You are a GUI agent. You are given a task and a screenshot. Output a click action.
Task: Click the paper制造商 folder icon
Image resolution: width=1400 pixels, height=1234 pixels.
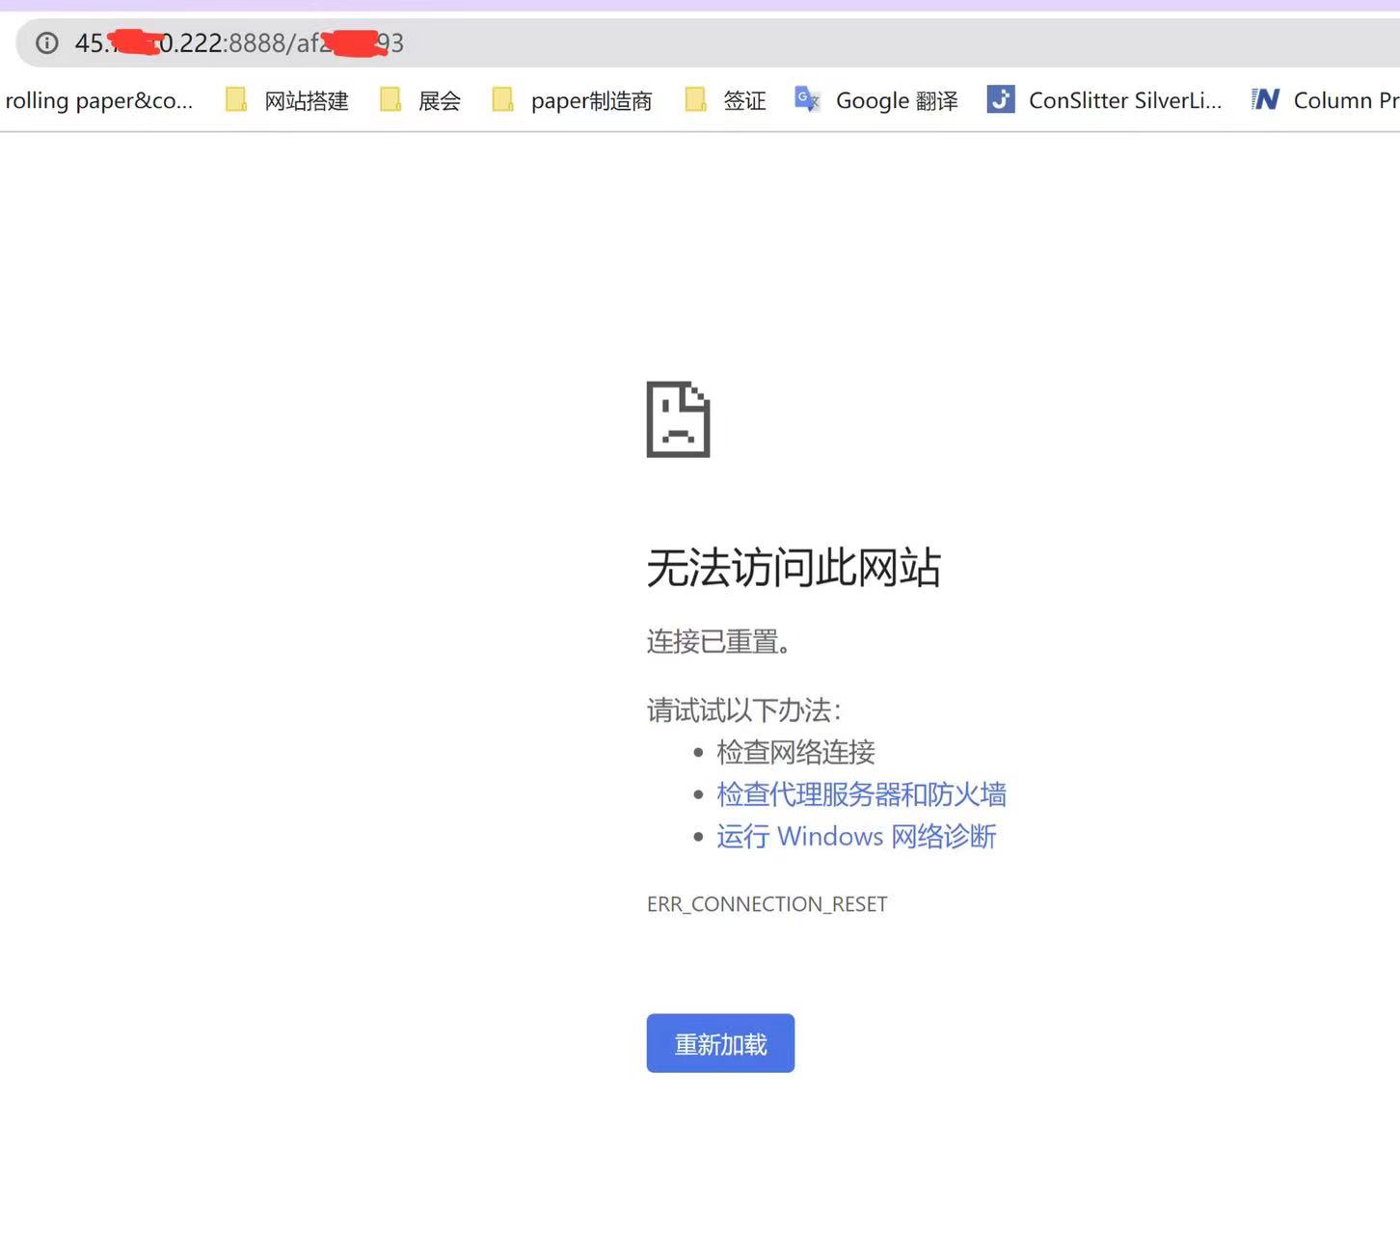pyautogui.click(x=502, y=99)
